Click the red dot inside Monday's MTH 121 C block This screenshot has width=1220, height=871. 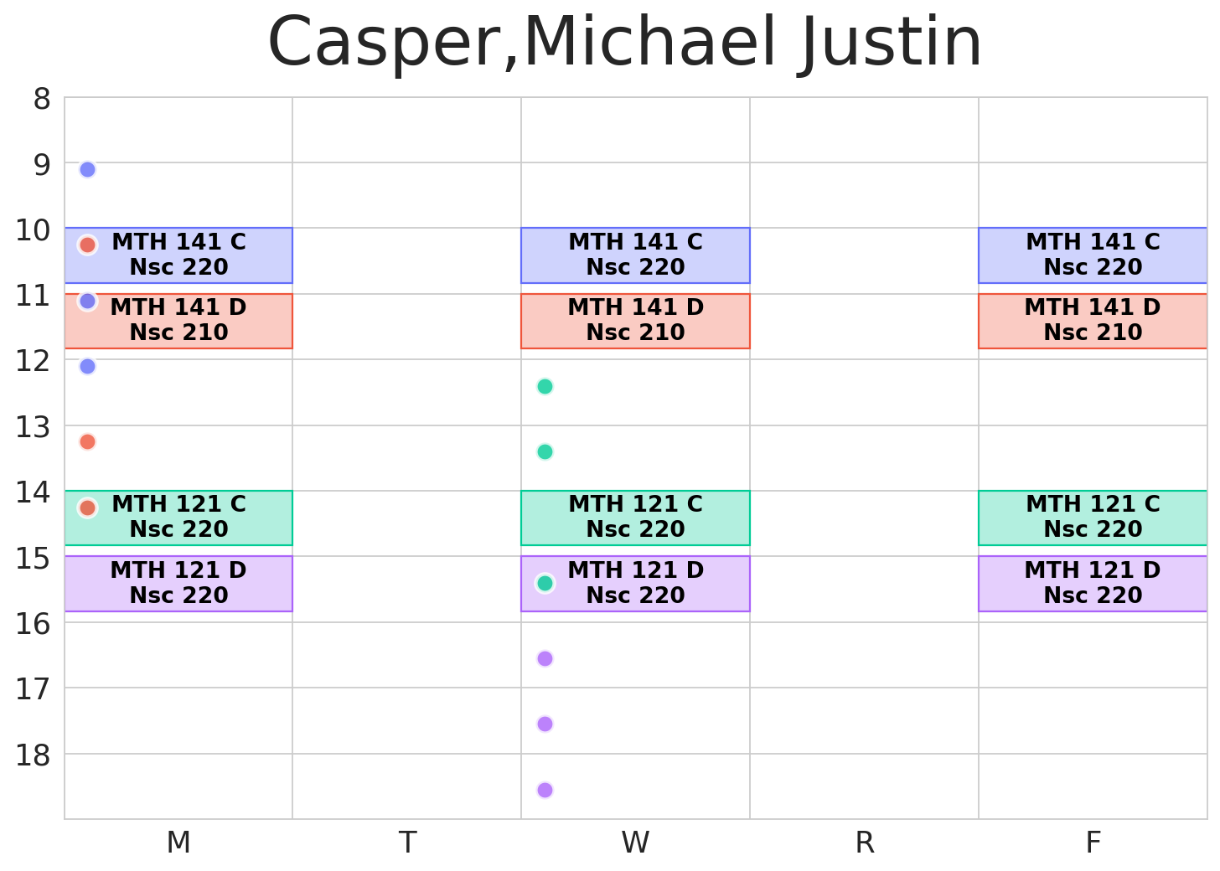coord(87,508)
